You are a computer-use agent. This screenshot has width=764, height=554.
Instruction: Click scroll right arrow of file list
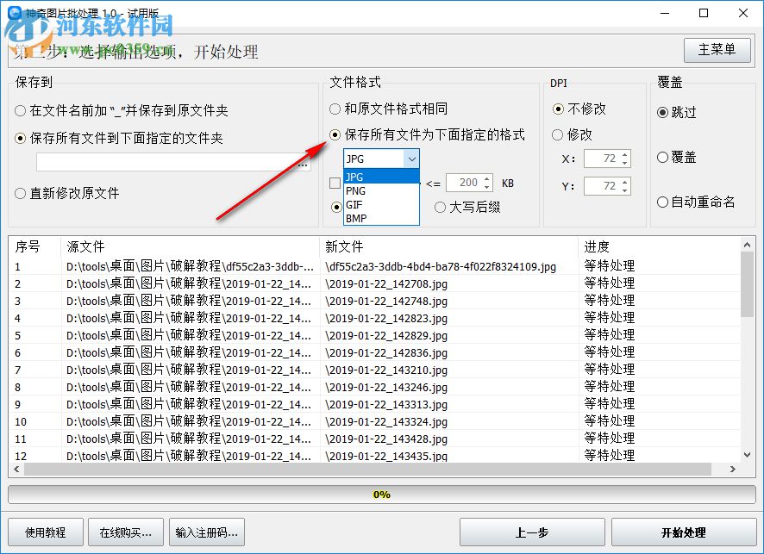pos(732,470)
